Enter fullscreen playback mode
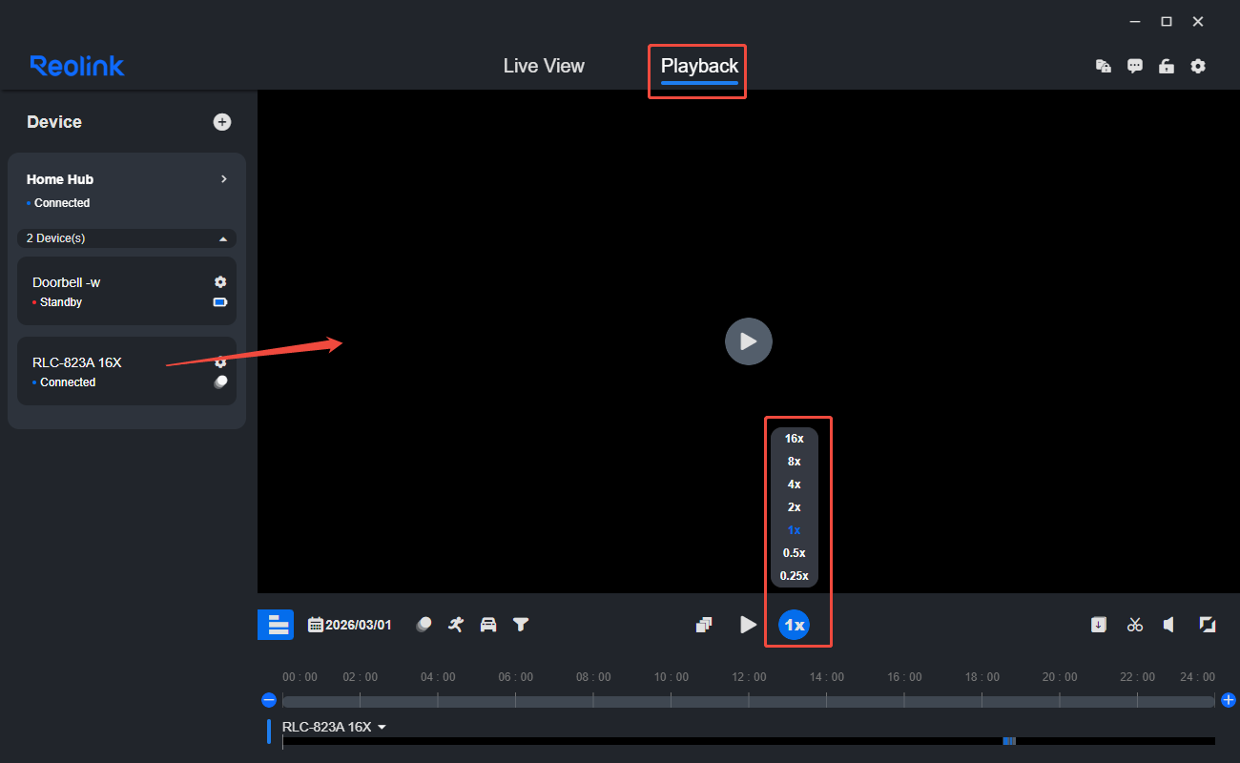 click(x=1207, y=625)
